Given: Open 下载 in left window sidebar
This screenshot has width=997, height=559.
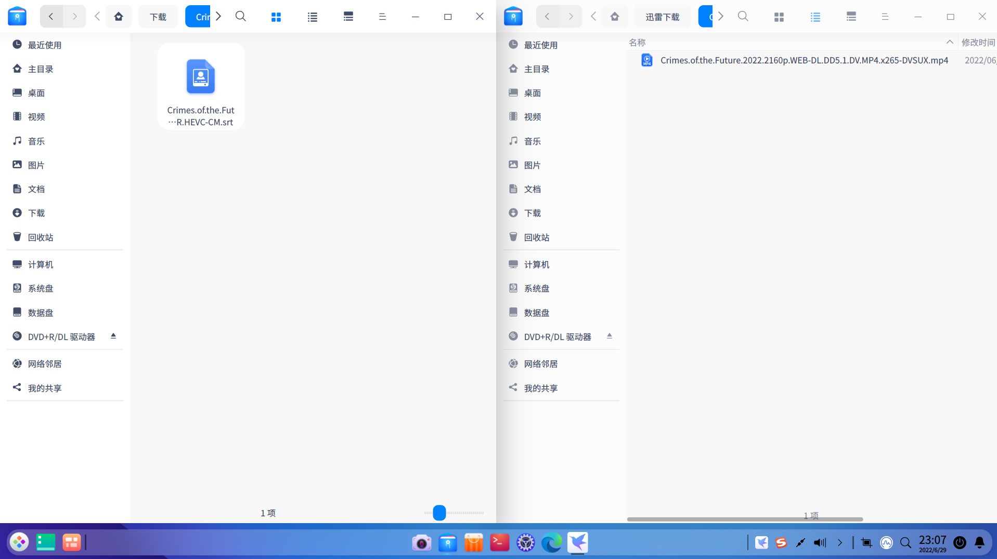Looking at the screenshot, I should [65, 213].
